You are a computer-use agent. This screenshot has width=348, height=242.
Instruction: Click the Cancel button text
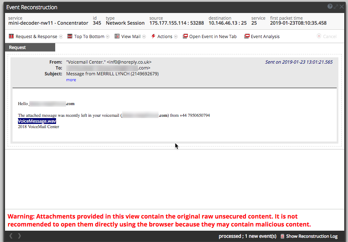(x=330, y=36)
